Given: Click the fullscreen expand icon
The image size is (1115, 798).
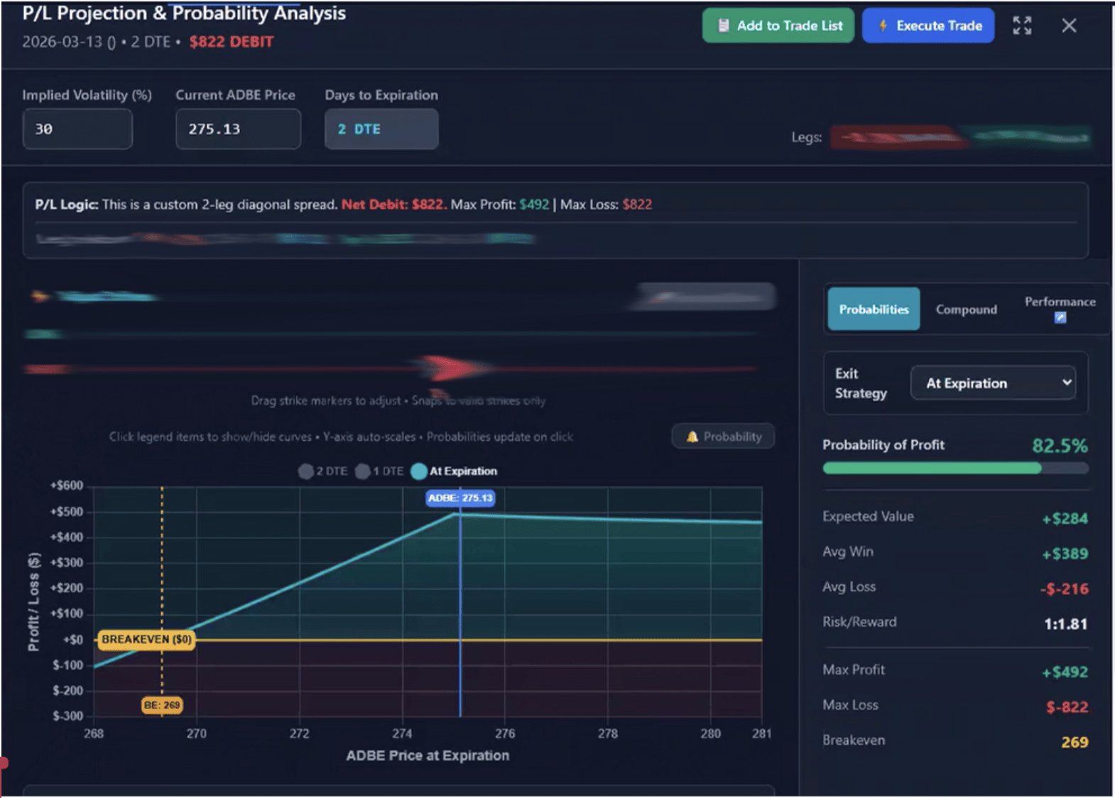Looking at the screenshot, I should [1022, 26].
